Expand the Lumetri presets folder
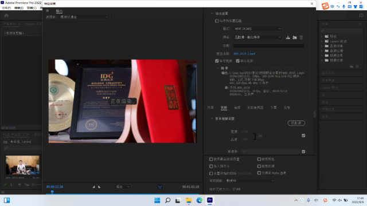The image size is (367, 206). point(322,41)
